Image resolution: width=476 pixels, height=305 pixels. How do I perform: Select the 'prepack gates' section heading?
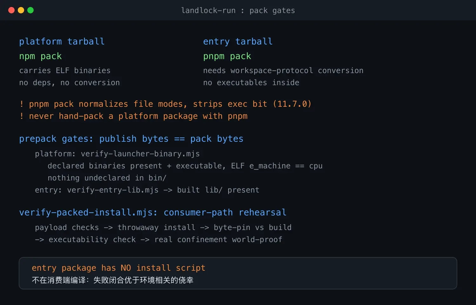tap(131, 139)
